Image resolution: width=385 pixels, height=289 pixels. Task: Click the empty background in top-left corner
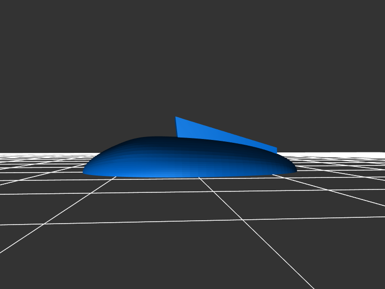tap(19, 19)
